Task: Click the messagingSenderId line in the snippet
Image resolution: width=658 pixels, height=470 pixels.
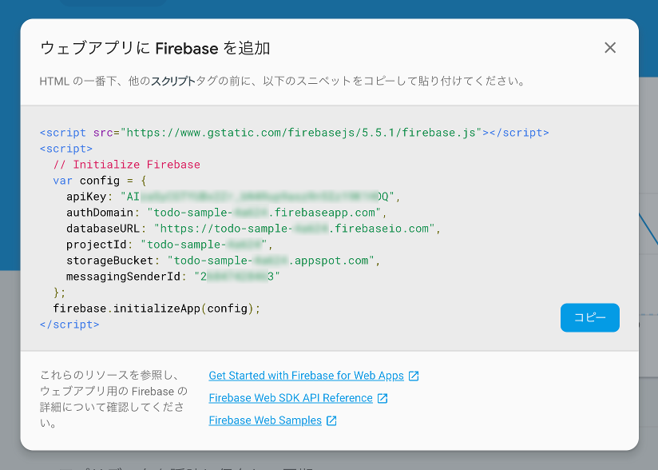Action: click(173, 277)
